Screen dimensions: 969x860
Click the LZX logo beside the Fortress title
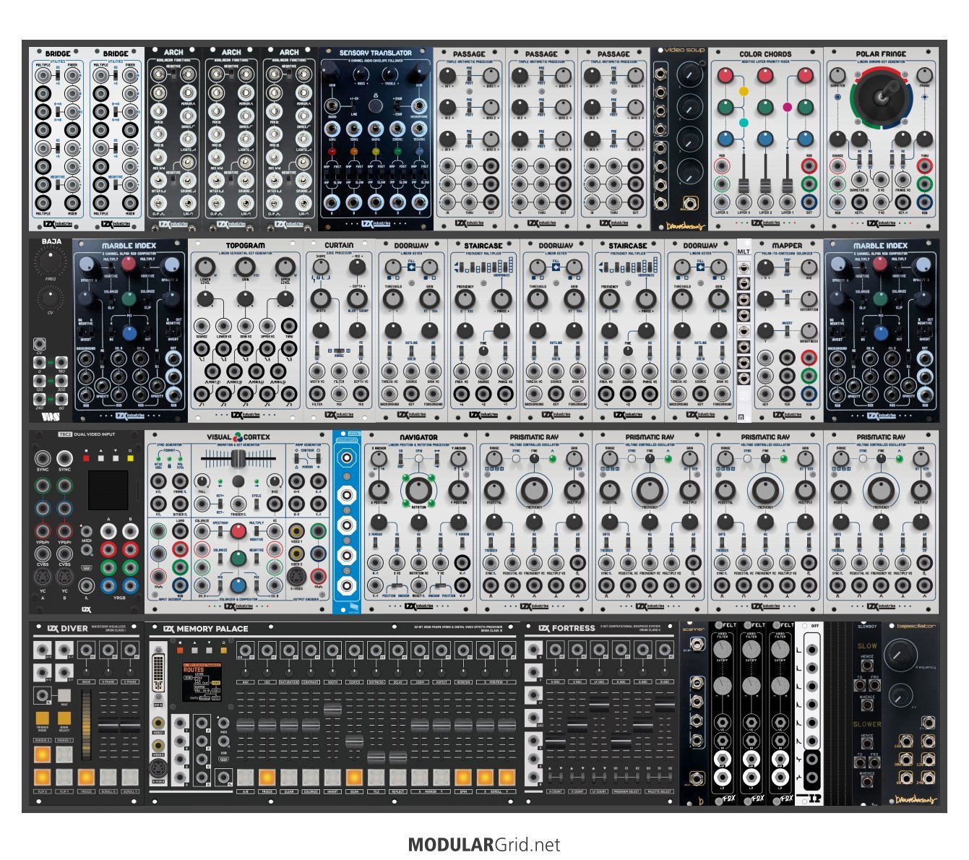coord(543,629)
